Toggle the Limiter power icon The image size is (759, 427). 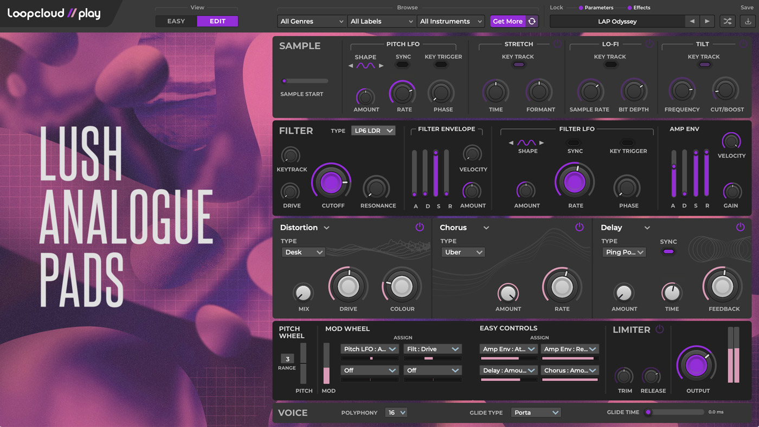(x=660, y=329)
